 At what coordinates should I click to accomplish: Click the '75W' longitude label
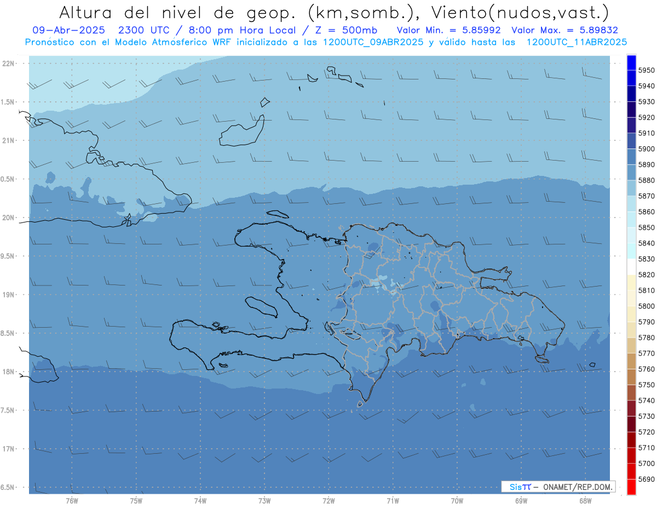pyautogui.click(x=136, y=501)
